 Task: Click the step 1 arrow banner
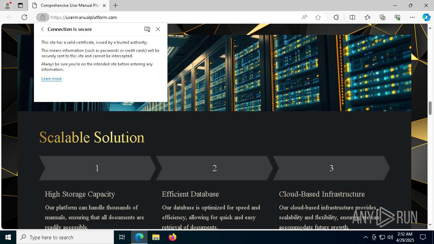(x=97, y=168)
